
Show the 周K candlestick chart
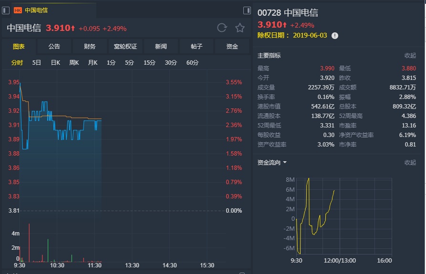click(74, 63)
